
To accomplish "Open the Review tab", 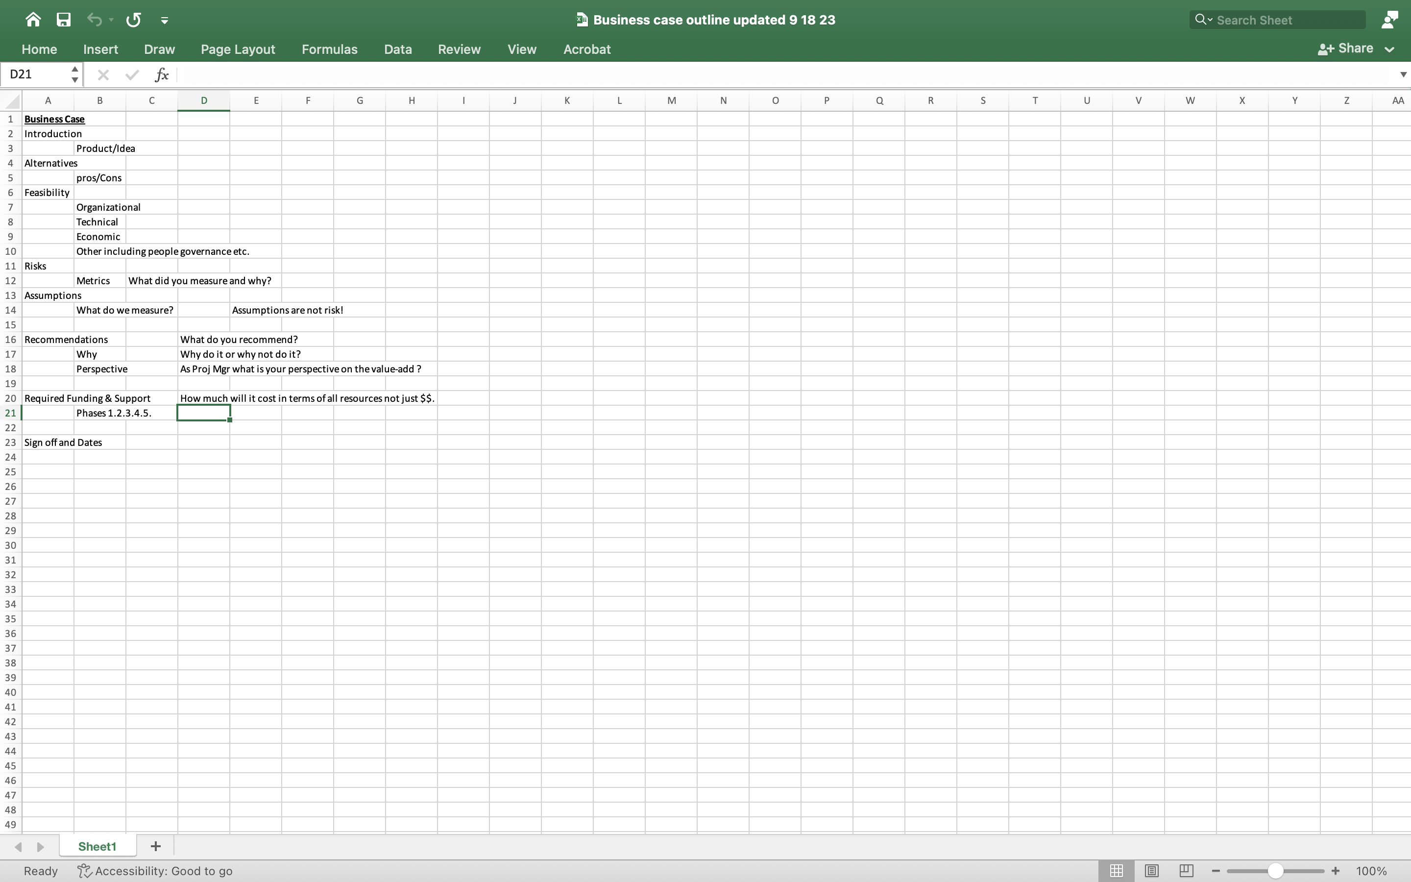I will pyautogui.click(x=459, y=49).
